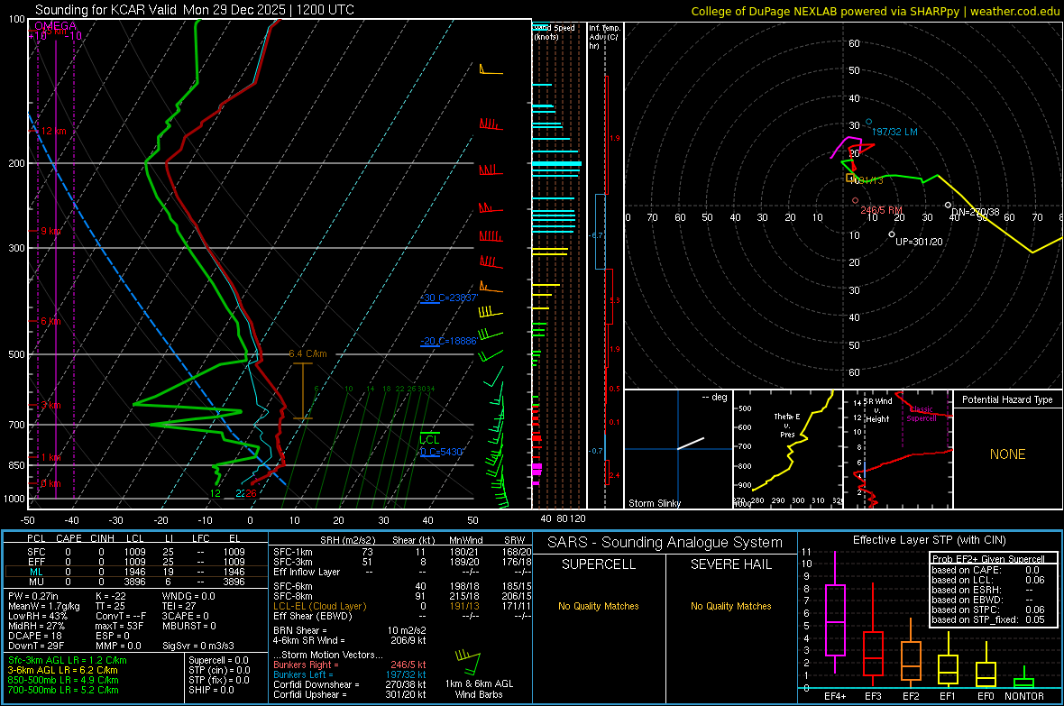Click the LCL-EL (Cloud Layer) row label
The image size is (1064, 706).
click(319, 606)
